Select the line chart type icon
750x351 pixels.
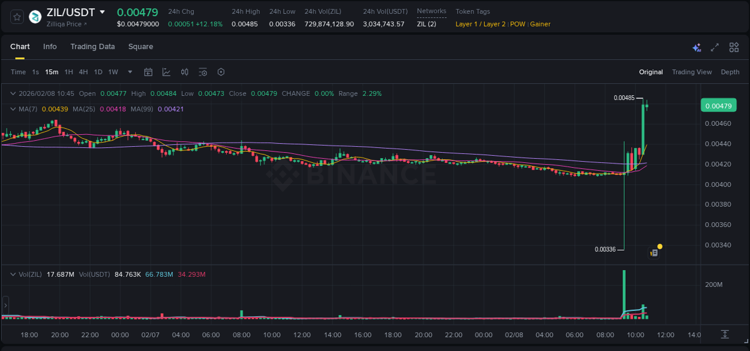(x=166, y=72)
